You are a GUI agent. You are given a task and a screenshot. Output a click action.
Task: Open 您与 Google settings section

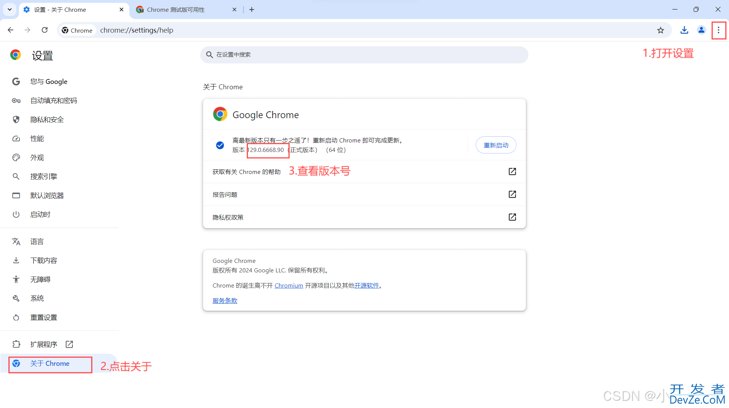(x=49, y=82)
